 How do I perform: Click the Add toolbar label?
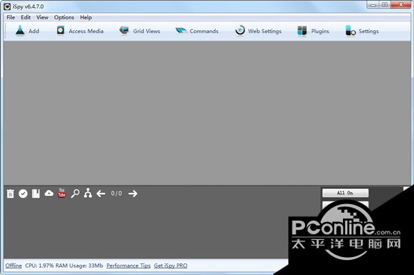click(x=34, y=31)
